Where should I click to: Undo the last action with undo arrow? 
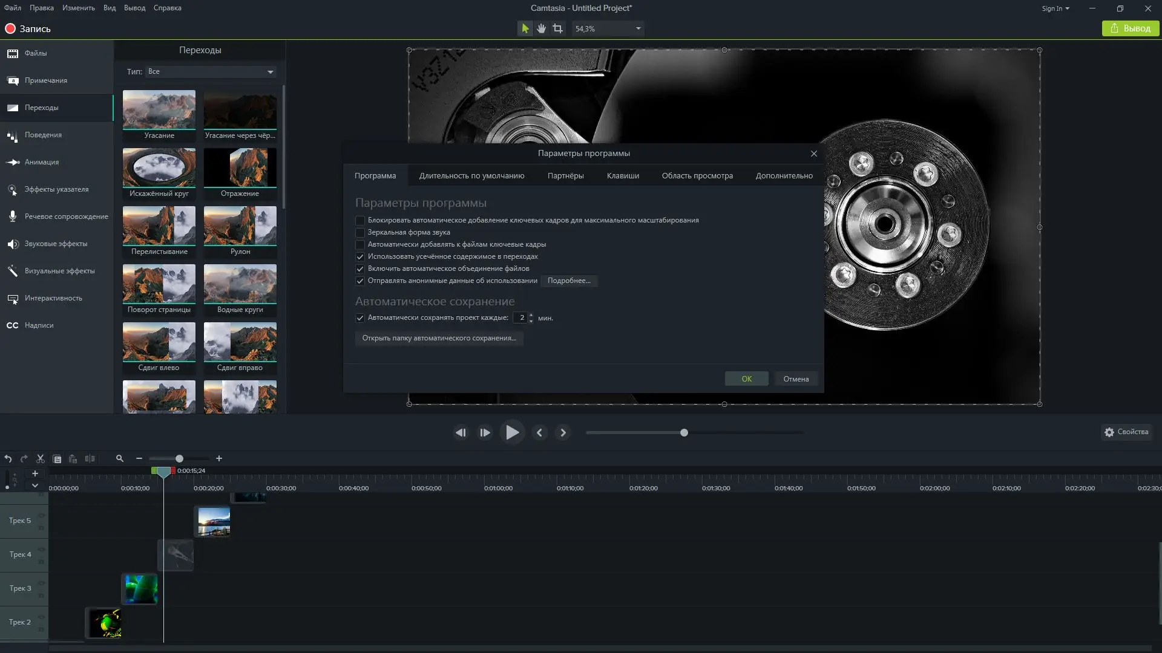pyautogui.click(x=8, y=459)
